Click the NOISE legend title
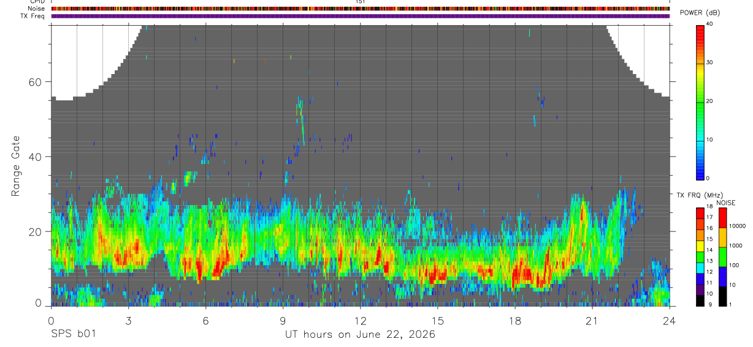The image size is (753, 347). 727,203
